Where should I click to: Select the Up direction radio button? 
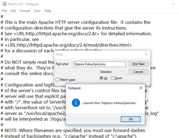(x=101, y=78)
